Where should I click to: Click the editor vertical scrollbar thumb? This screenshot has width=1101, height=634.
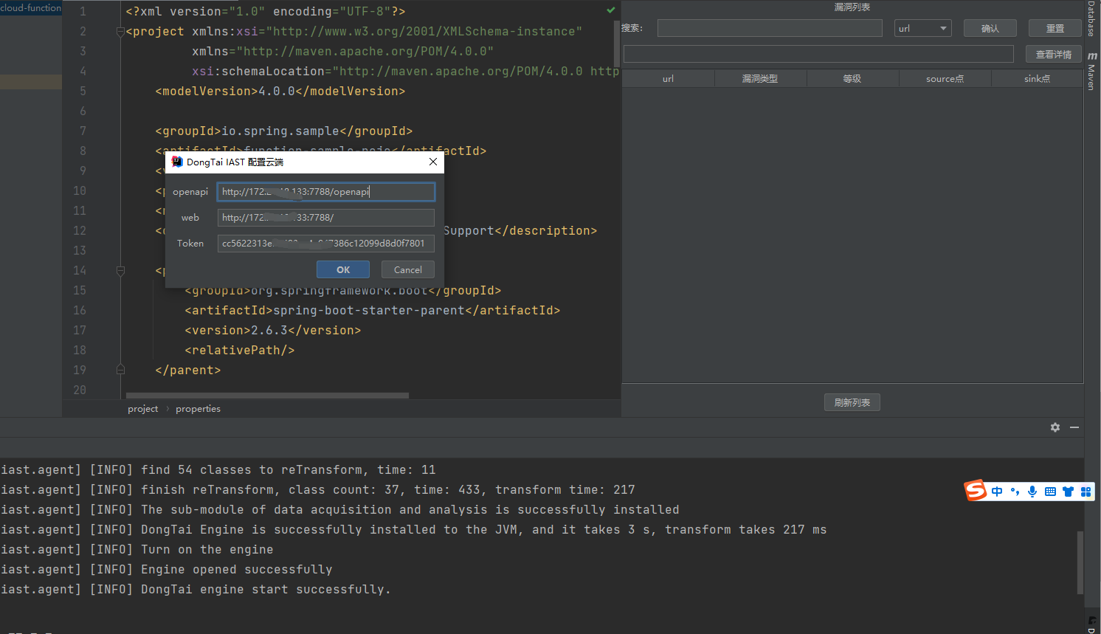click(617, 44)
